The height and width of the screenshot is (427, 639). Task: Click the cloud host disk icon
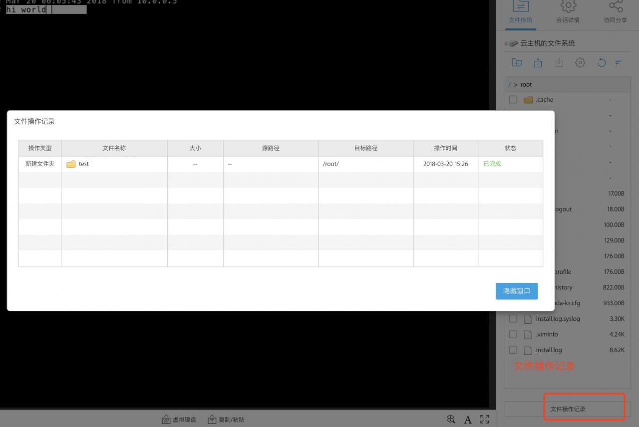click(x=511, y=43)
